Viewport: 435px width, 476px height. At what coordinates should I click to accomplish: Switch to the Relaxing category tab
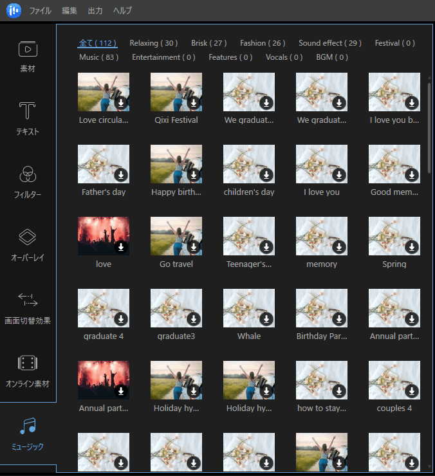[x=153, y=43]
